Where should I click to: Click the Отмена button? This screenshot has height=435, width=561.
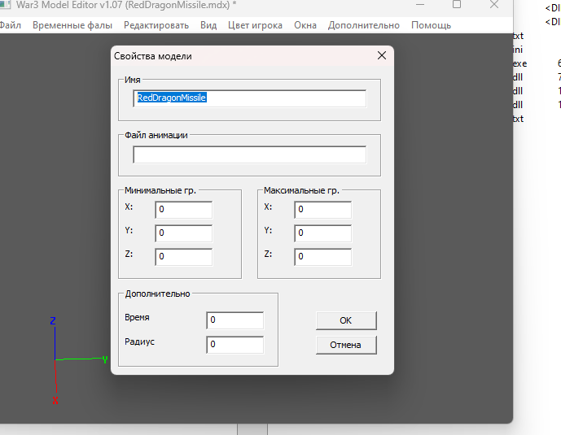pos(346,345)
